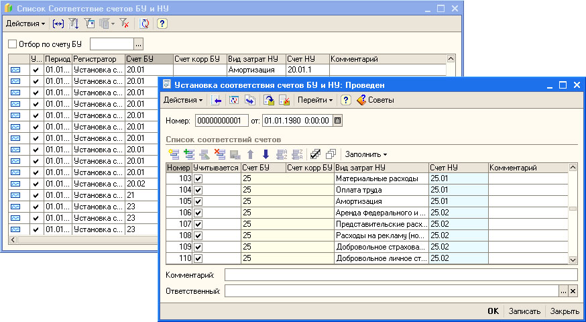Click Комментарий header in document table
The image size is (586, 322).
[x=528, y=168]
